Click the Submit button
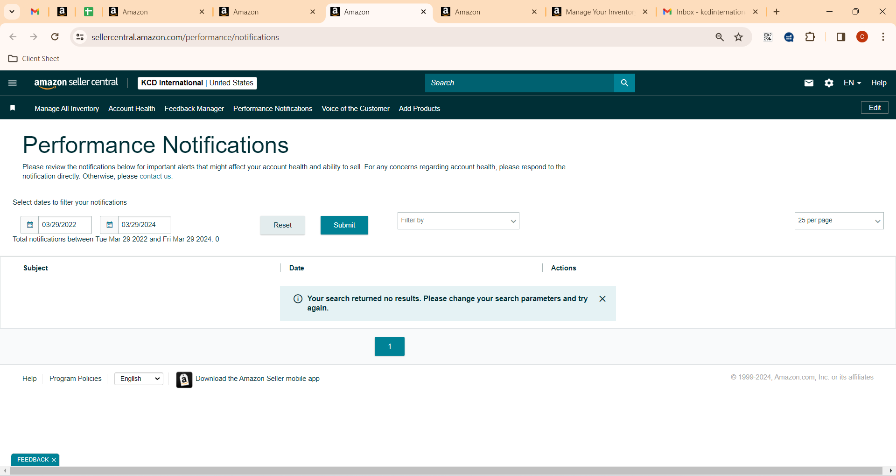The width and height of the screenshot is (896, 476). (x=344, y=225)
